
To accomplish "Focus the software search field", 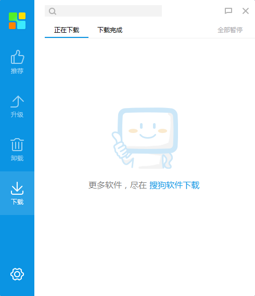I will [103, 11].
